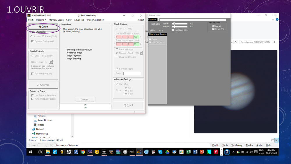
Task: Click the Normalize Stack adjust icon
Action: pyautogui.click(x=141, y=53)
